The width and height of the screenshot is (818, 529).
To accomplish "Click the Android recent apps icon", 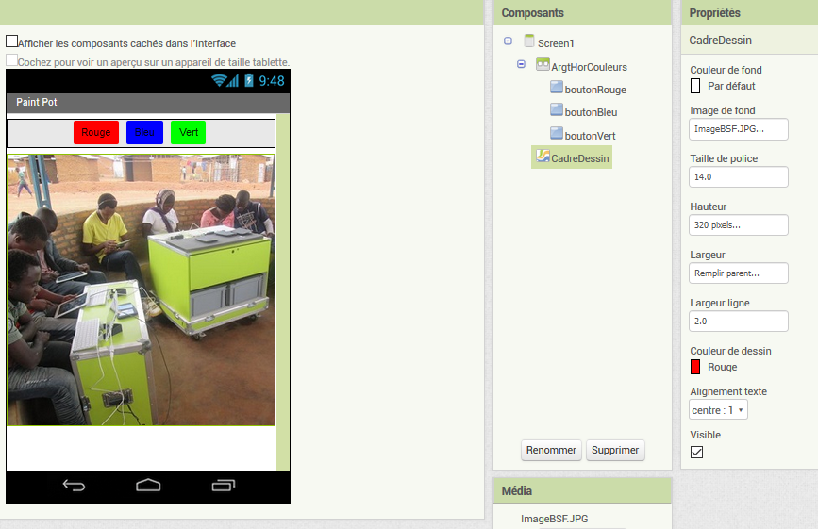I will tap(224, 486).
